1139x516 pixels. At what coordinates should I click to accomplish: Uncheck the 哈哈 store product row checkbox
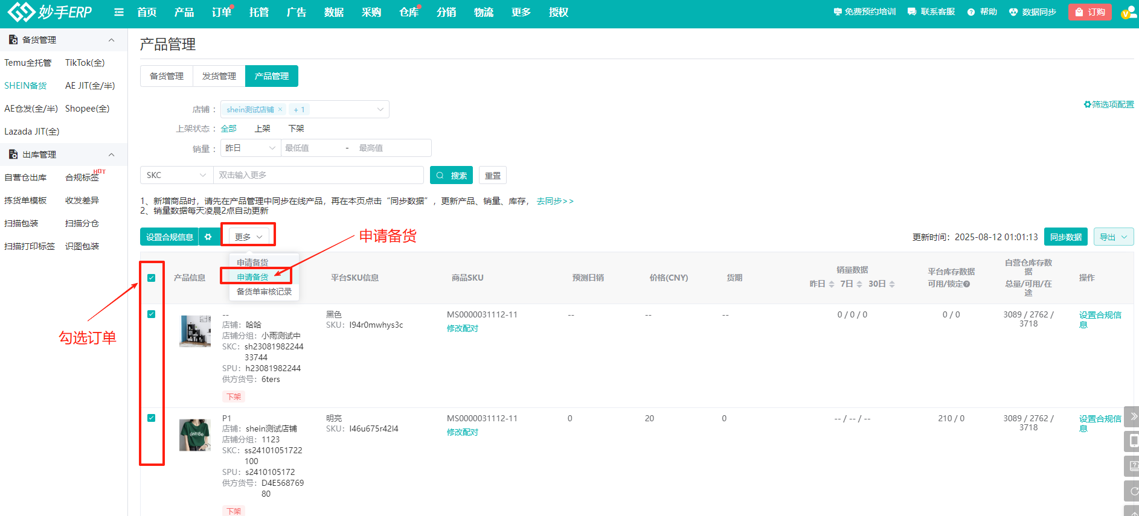152,314
